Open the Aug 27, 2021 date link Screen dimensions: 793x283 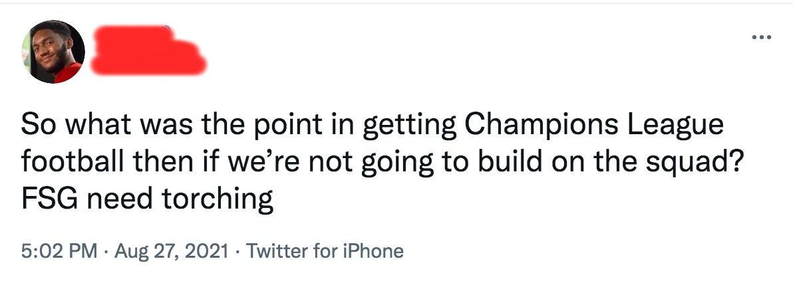(x=172, y=250)
